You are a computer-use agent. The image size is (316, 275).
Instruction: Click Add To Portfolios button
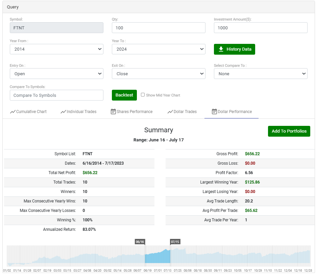[289, 131]
